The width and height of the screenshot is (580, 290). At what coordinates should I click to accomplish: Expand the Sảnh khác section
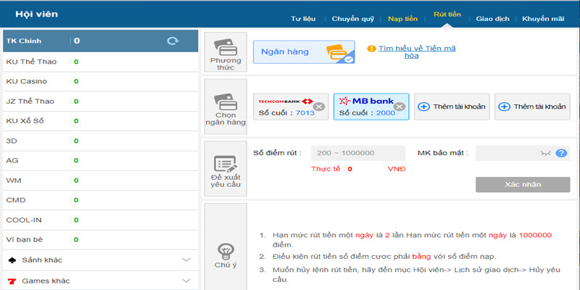[x=99, y=260]
